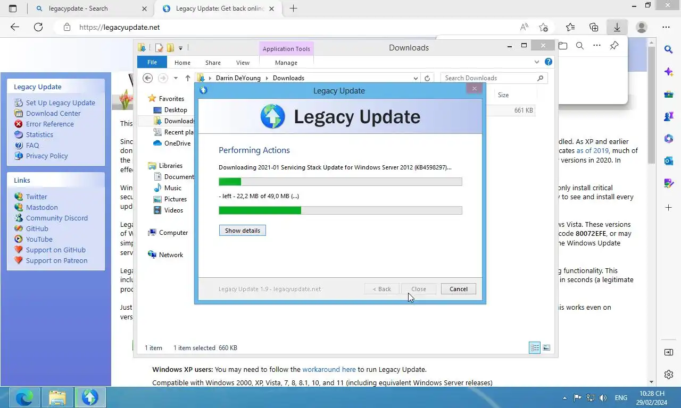Switch to Share ribbon tab
Screen dimensions: 681x408
point(213,63)
